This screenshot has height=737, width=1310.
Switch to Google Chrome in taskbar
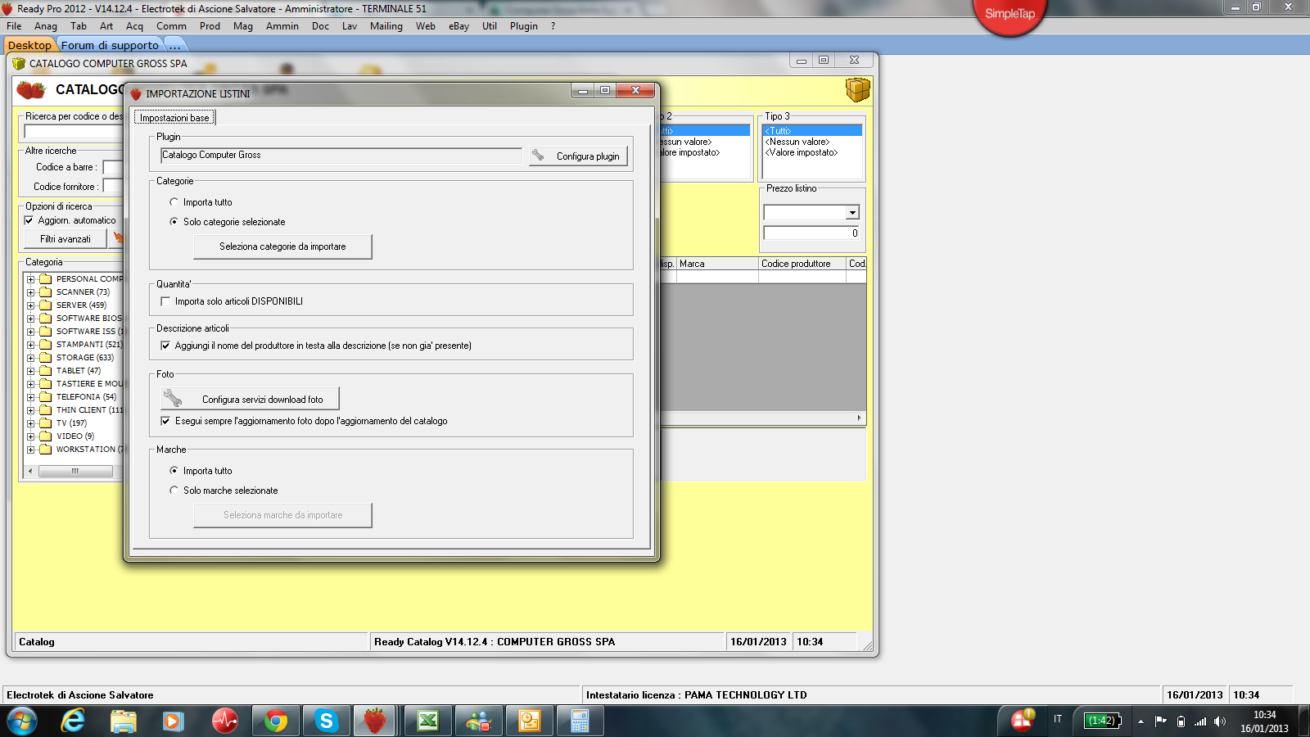pos(276,721)
